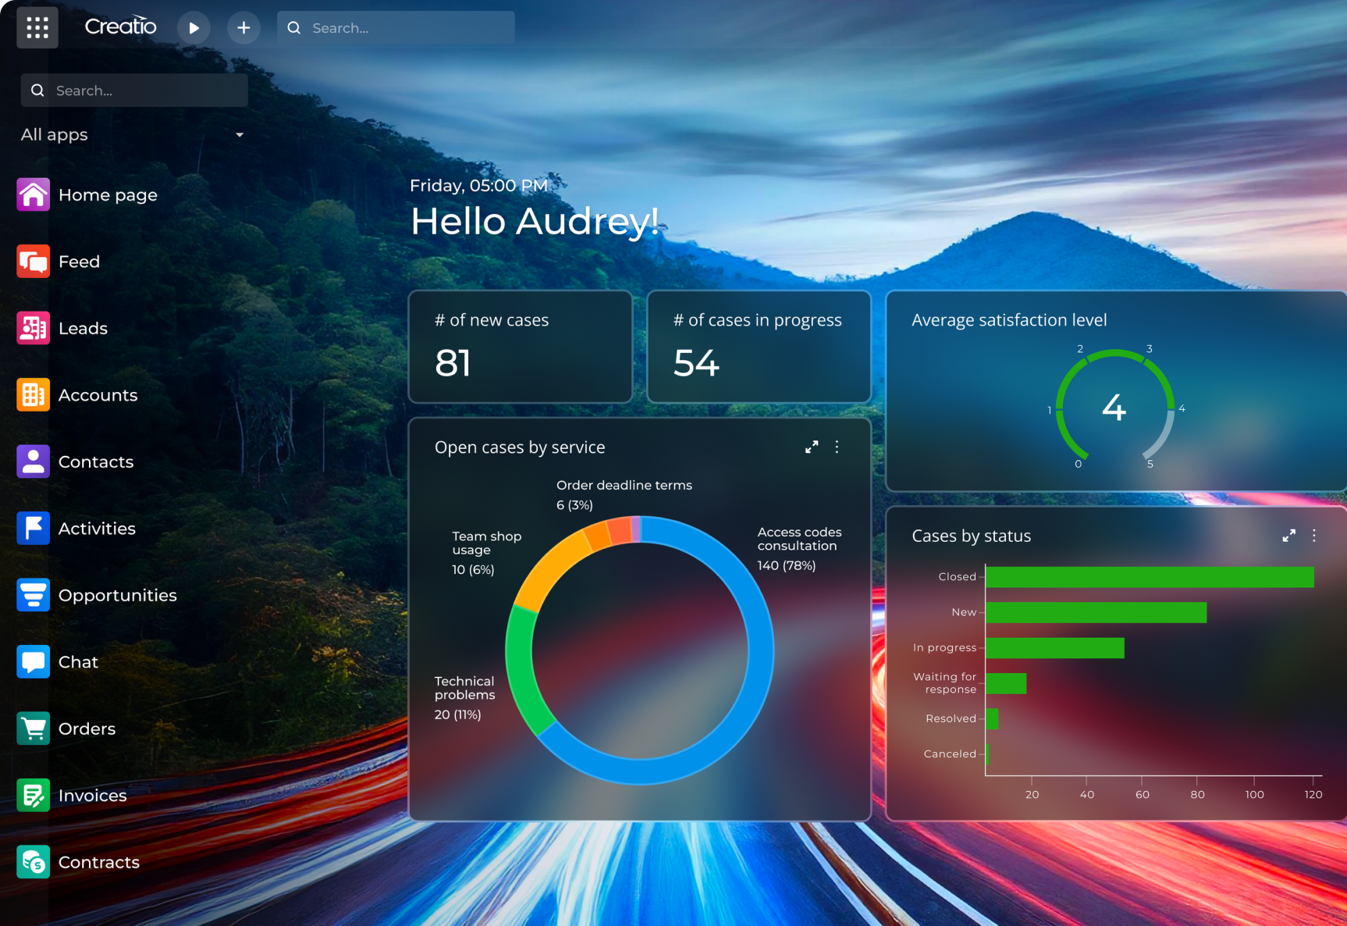
Task: Open the Contracts section icon
Action: pyautogui.click(x=33, y=862)
